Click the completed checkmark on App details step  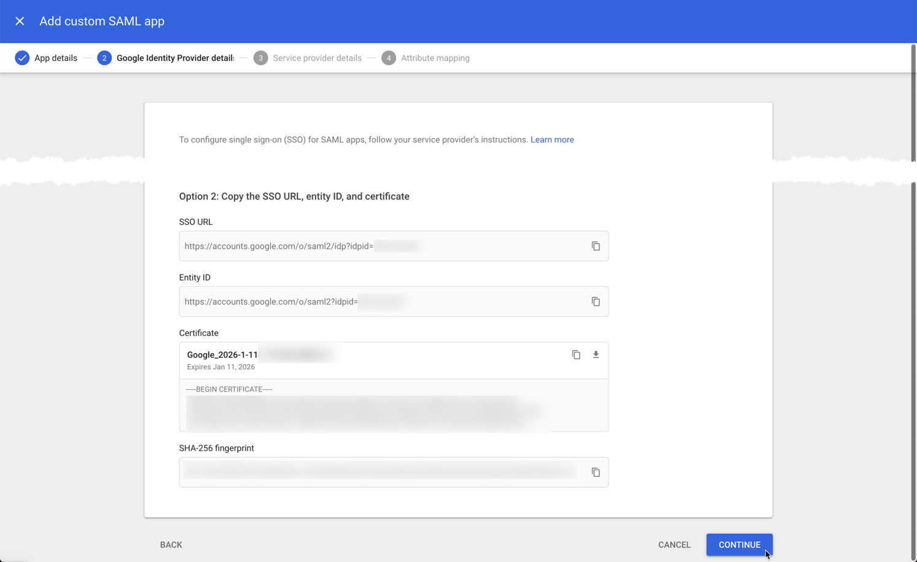[x=22, y=58]
